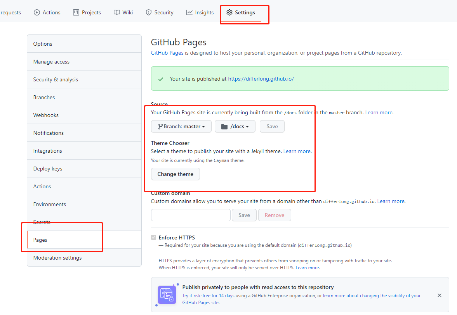The height and width of the screenshot is (315, 457).
Task: Dismiss the publish privately banner
Action: 440,295
